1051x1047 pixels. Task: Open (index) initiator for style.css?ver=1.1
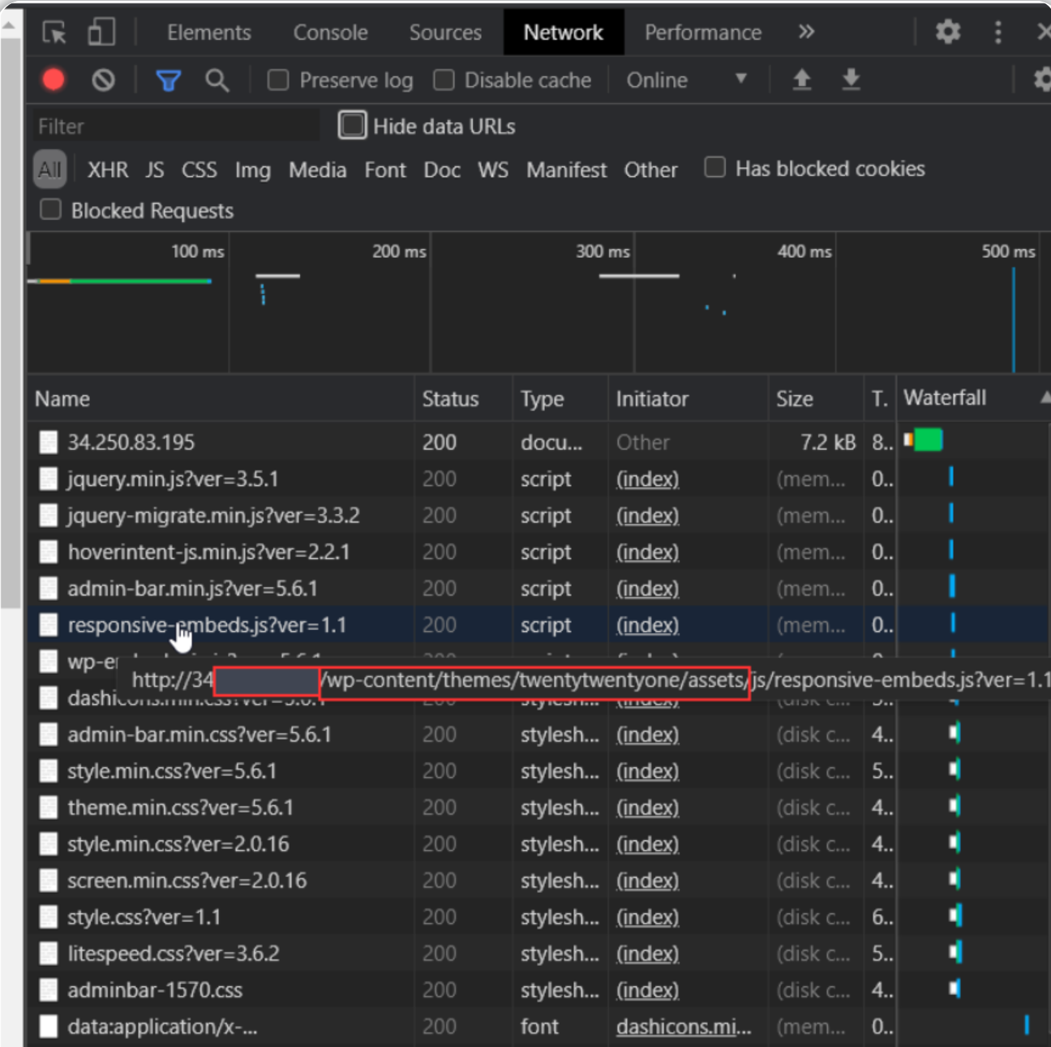[x=647, y=916]
